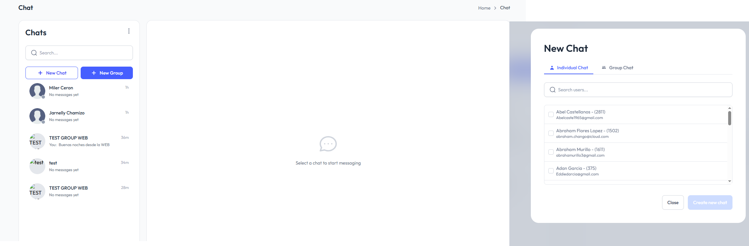The image size is (749, 246).
Task: Click the user list scroll up arrow
Action: point(729,108)
